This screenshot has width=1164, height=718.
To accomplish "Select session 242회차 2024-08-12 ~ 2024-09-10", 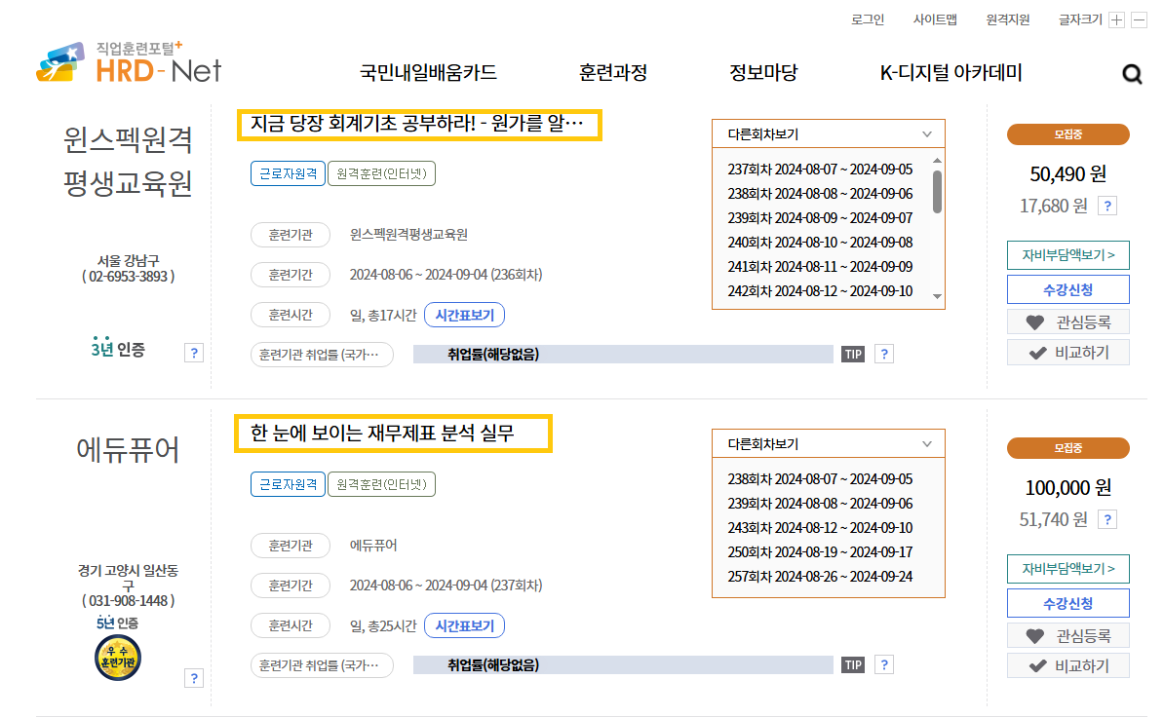I will tap(820, 291).
